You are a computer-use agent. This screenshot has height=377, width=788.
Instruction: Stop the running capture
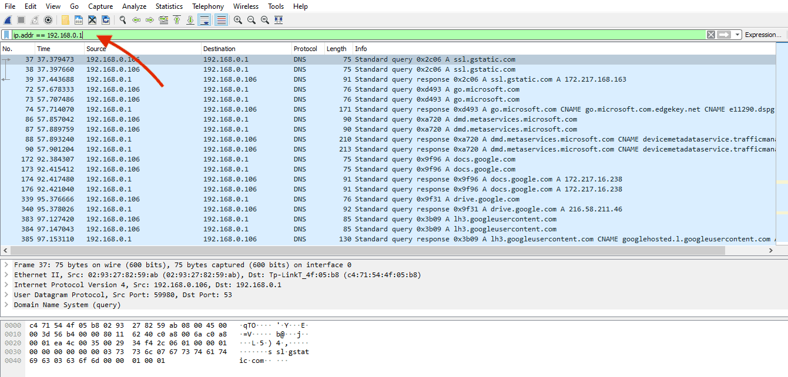pos(21,19)
